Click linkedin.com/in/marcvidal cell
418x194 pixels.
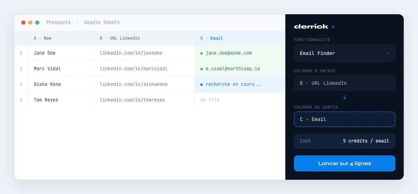[x=144, y=69]
